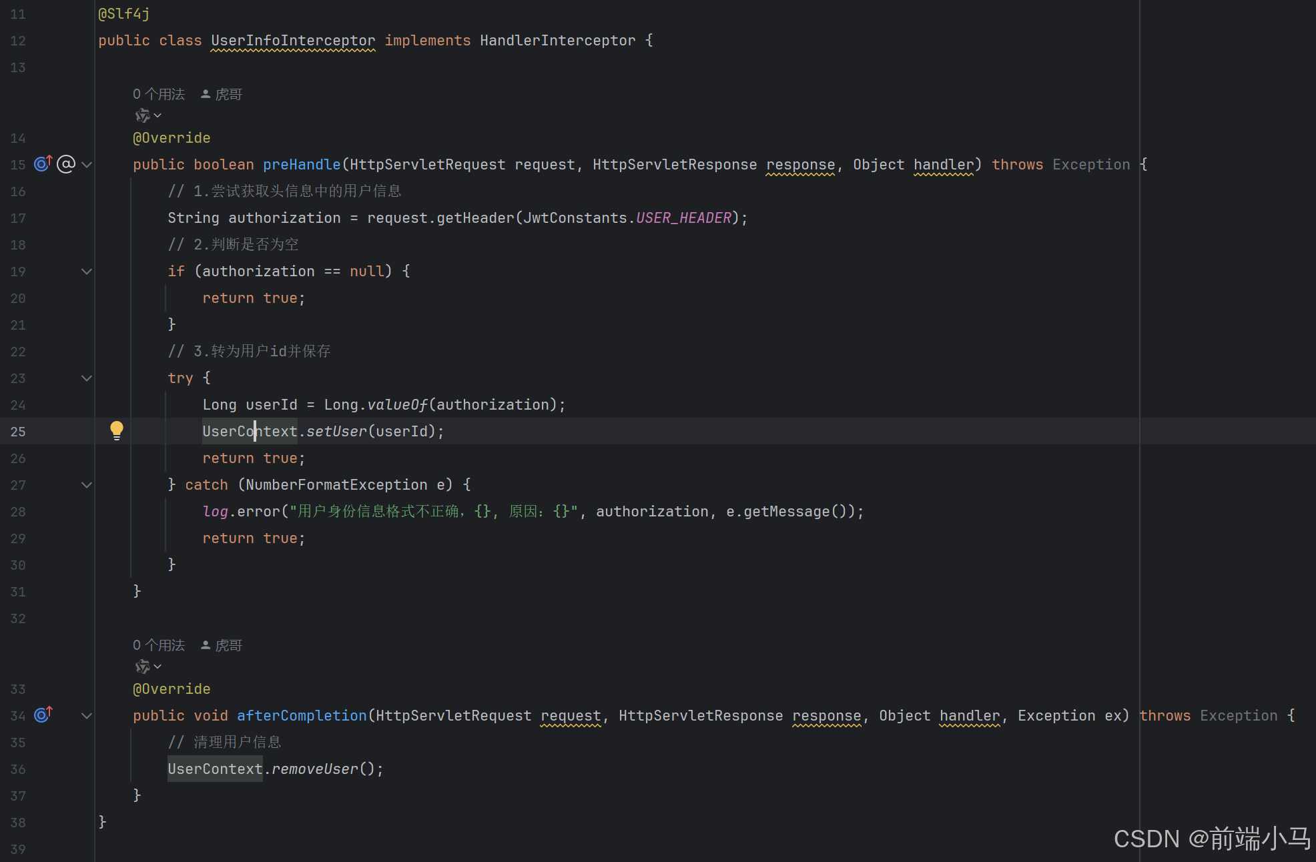Click the @ annotation gutter icon on line 15
This screenshot has height=862, width=1316.
click(66, 163)
